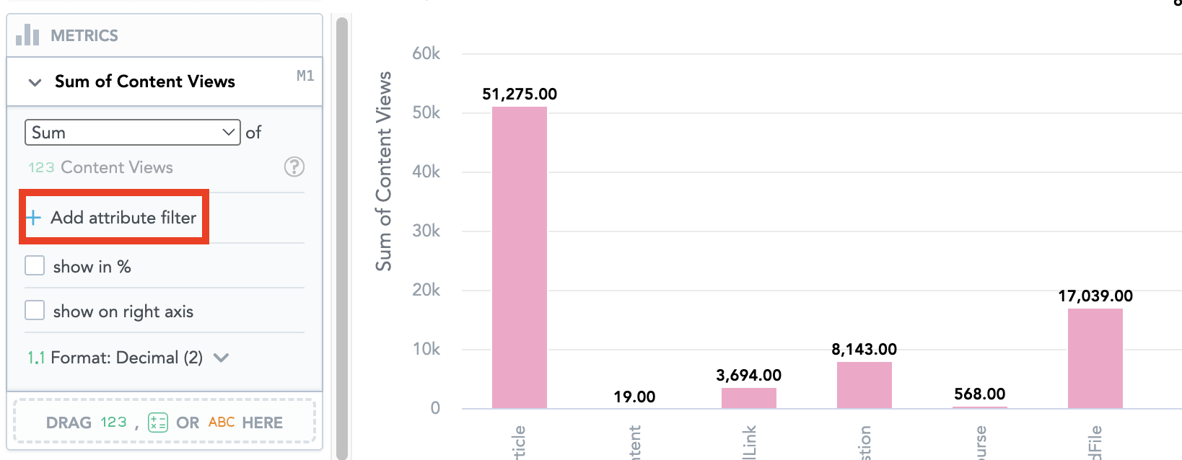Click the 8,143.00 bar in chart
Image resolution: width=1182 pixels, height=460 pixels.
(864, 385)
